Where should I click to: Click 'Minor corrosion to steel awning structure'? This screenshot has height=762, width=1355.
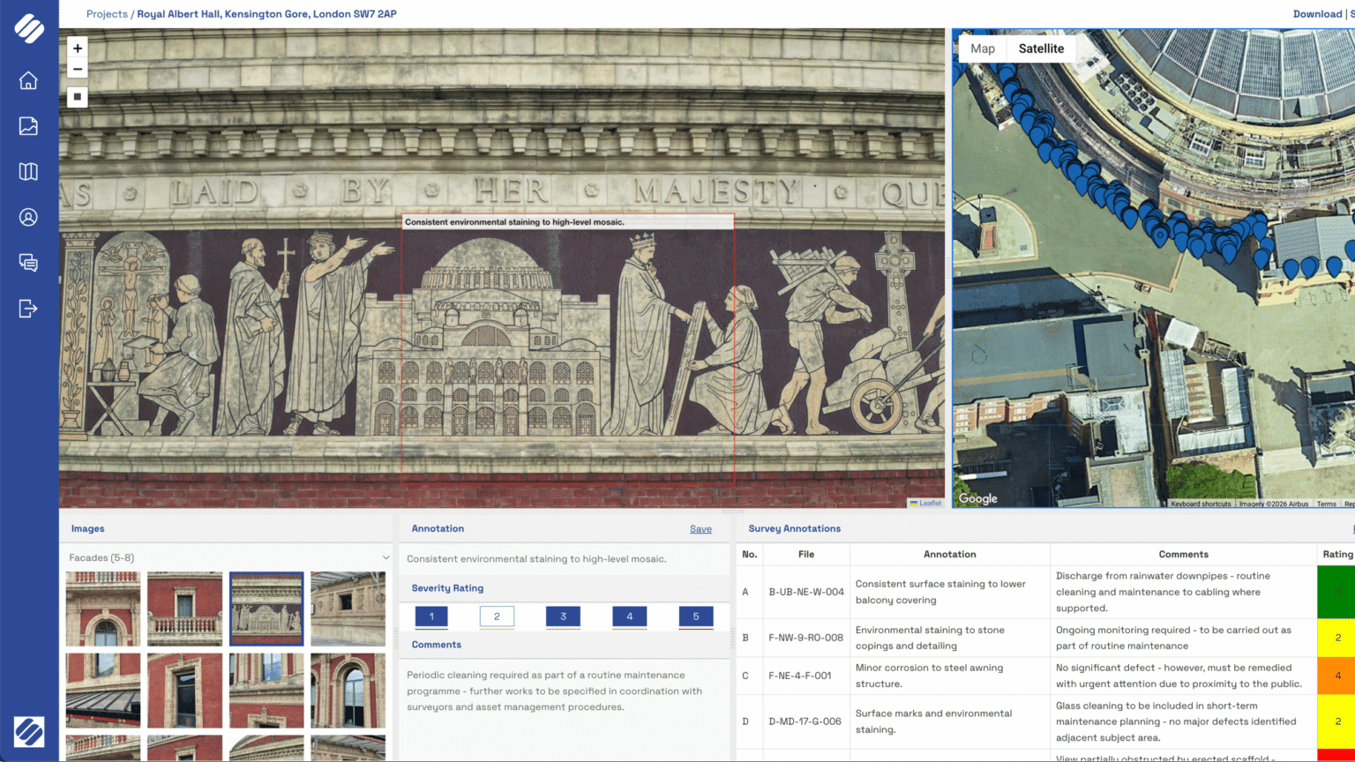click(929, 676)
